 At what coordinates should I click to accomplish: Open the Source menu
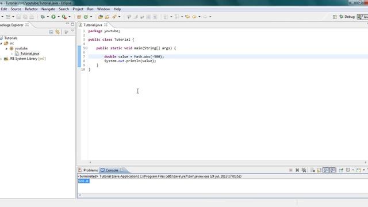(x=16, y=9)
